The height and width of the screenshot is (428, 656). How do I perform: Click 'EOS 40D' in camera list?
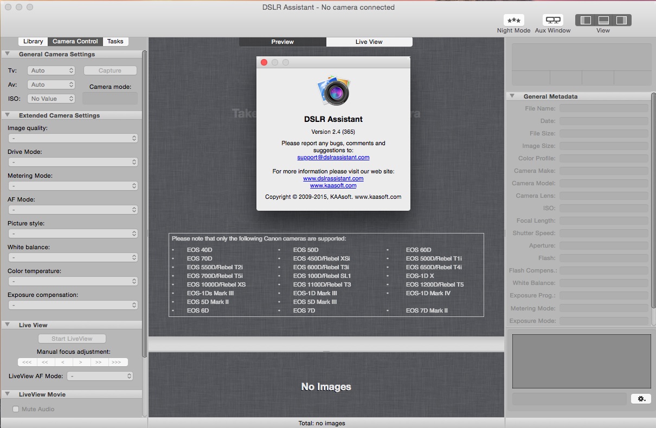(x=200, y=250)
